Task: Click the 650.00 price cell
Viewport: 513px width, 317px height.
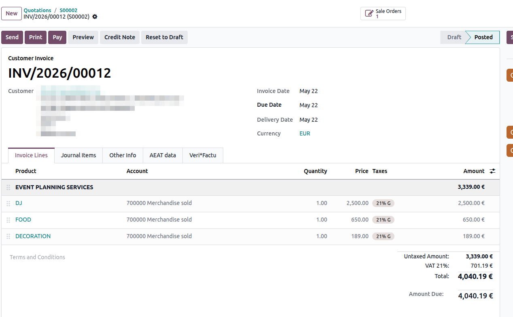Action: click(x=360, y=220)
